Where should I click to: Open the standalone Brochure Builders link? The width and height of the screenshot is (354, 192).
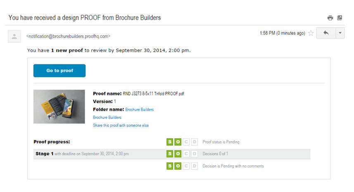(x=107, y=118)
